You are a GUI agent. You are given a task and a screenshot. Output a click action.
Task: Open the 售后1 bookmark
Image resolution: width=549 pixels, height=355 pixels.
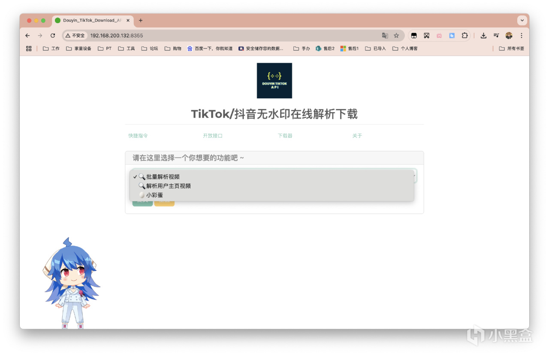[x=350, y=49]
